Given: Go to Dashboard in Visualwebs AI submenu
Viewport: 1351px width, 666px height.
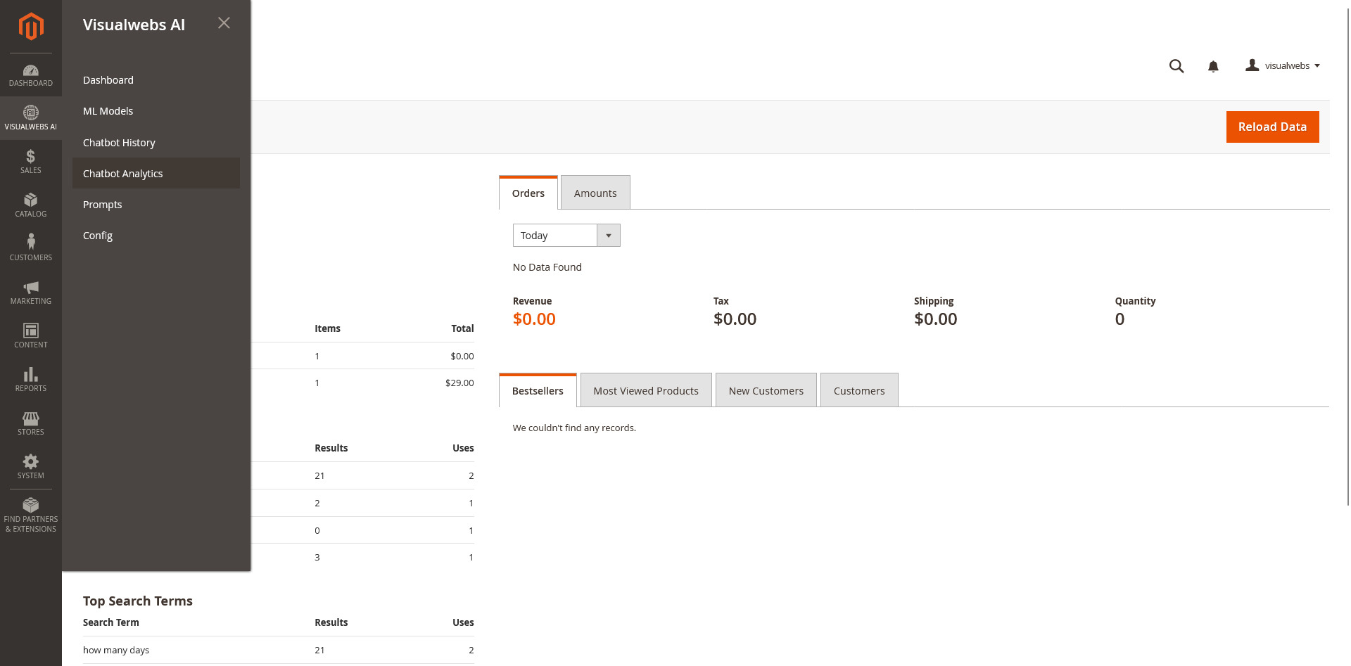Looking at the screenshot, I should pos(156,80).
